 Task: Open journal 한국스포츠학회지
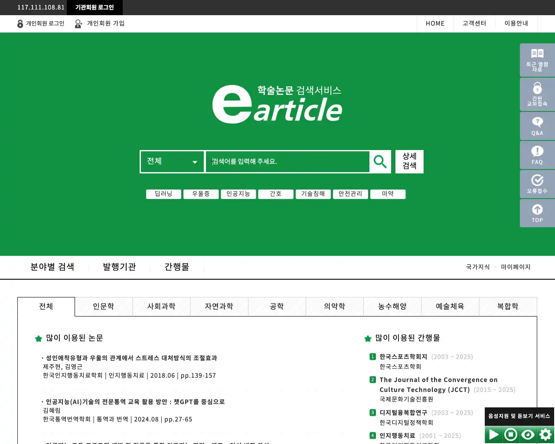(403, 357)
